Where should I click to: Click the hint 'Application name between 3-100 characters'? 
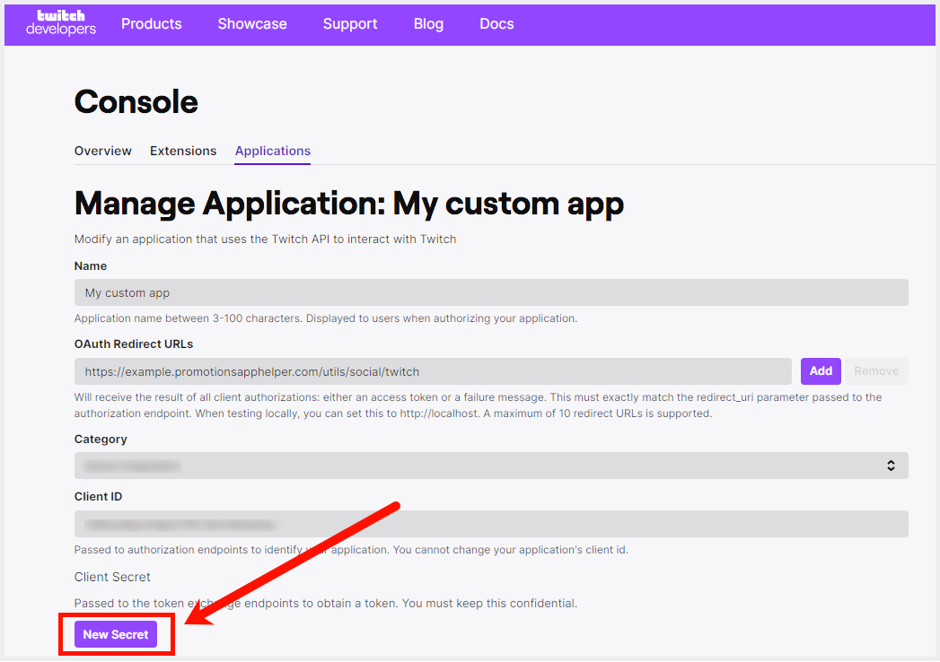[187, 318]
